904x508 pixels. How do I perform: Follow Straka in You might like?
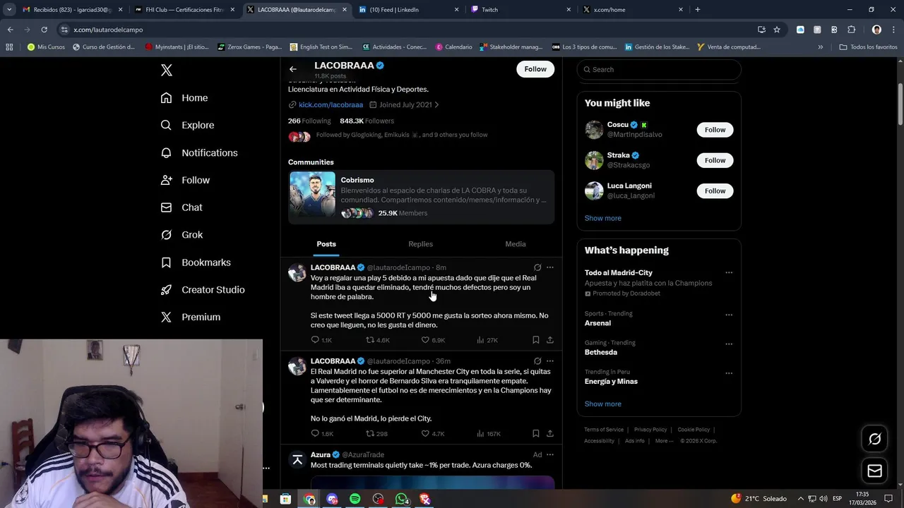pos(715,160)
